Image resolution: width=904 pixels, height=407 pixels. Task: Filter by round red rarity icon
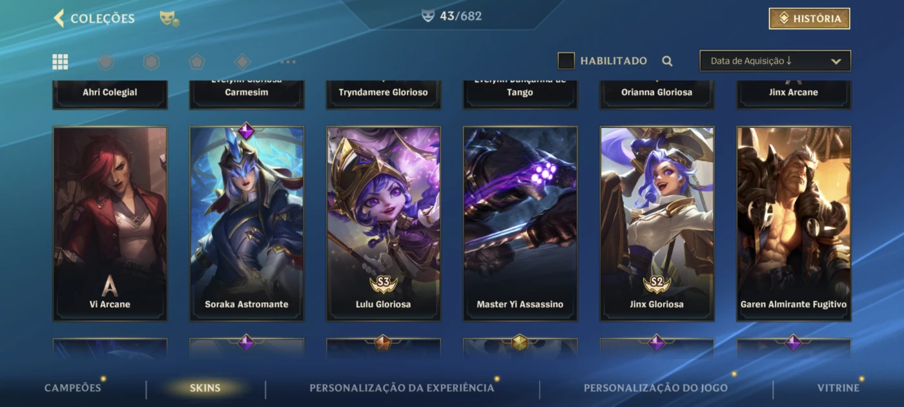pyautogui.click(x=106, y=61)
